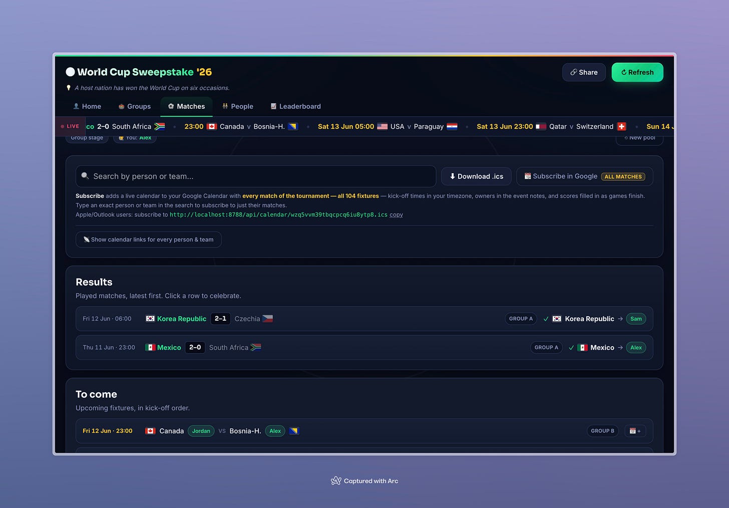Click the copy link next to calendar URL

pyautogui.click(x=396, y=214)
